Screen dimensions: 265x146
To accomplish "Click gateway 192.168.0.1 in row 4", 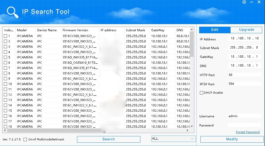I will pos(159,52).
